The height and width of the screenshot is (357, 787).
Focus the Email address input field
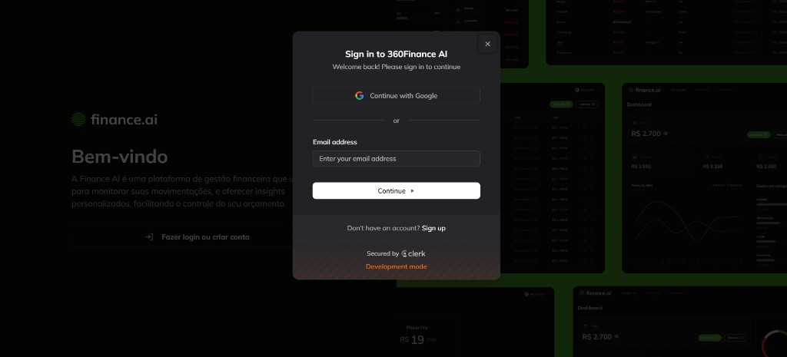tap(396, 158)
